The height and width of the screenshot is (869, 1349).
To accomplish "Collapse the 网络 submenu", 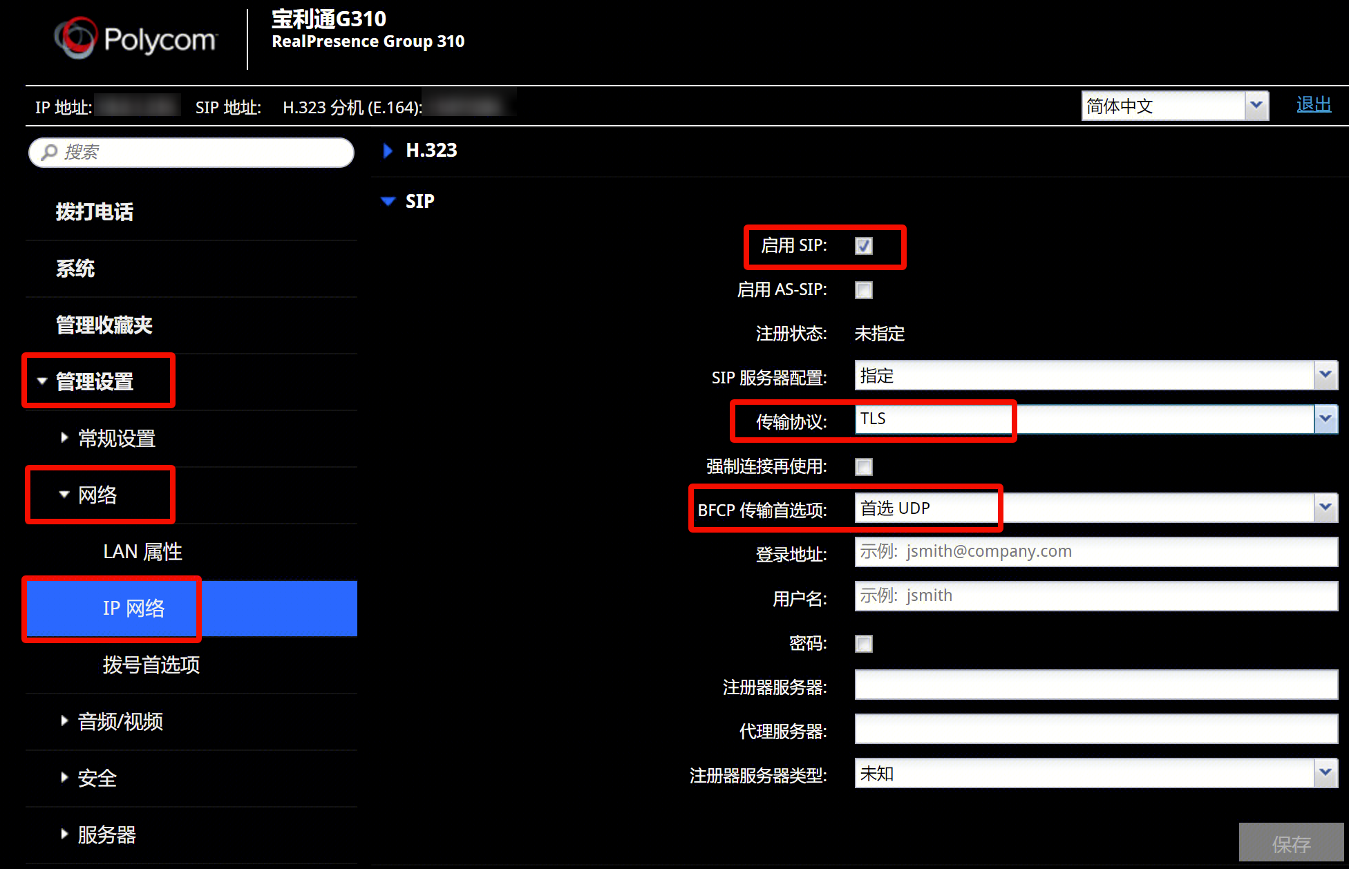I will click(97, 495).
